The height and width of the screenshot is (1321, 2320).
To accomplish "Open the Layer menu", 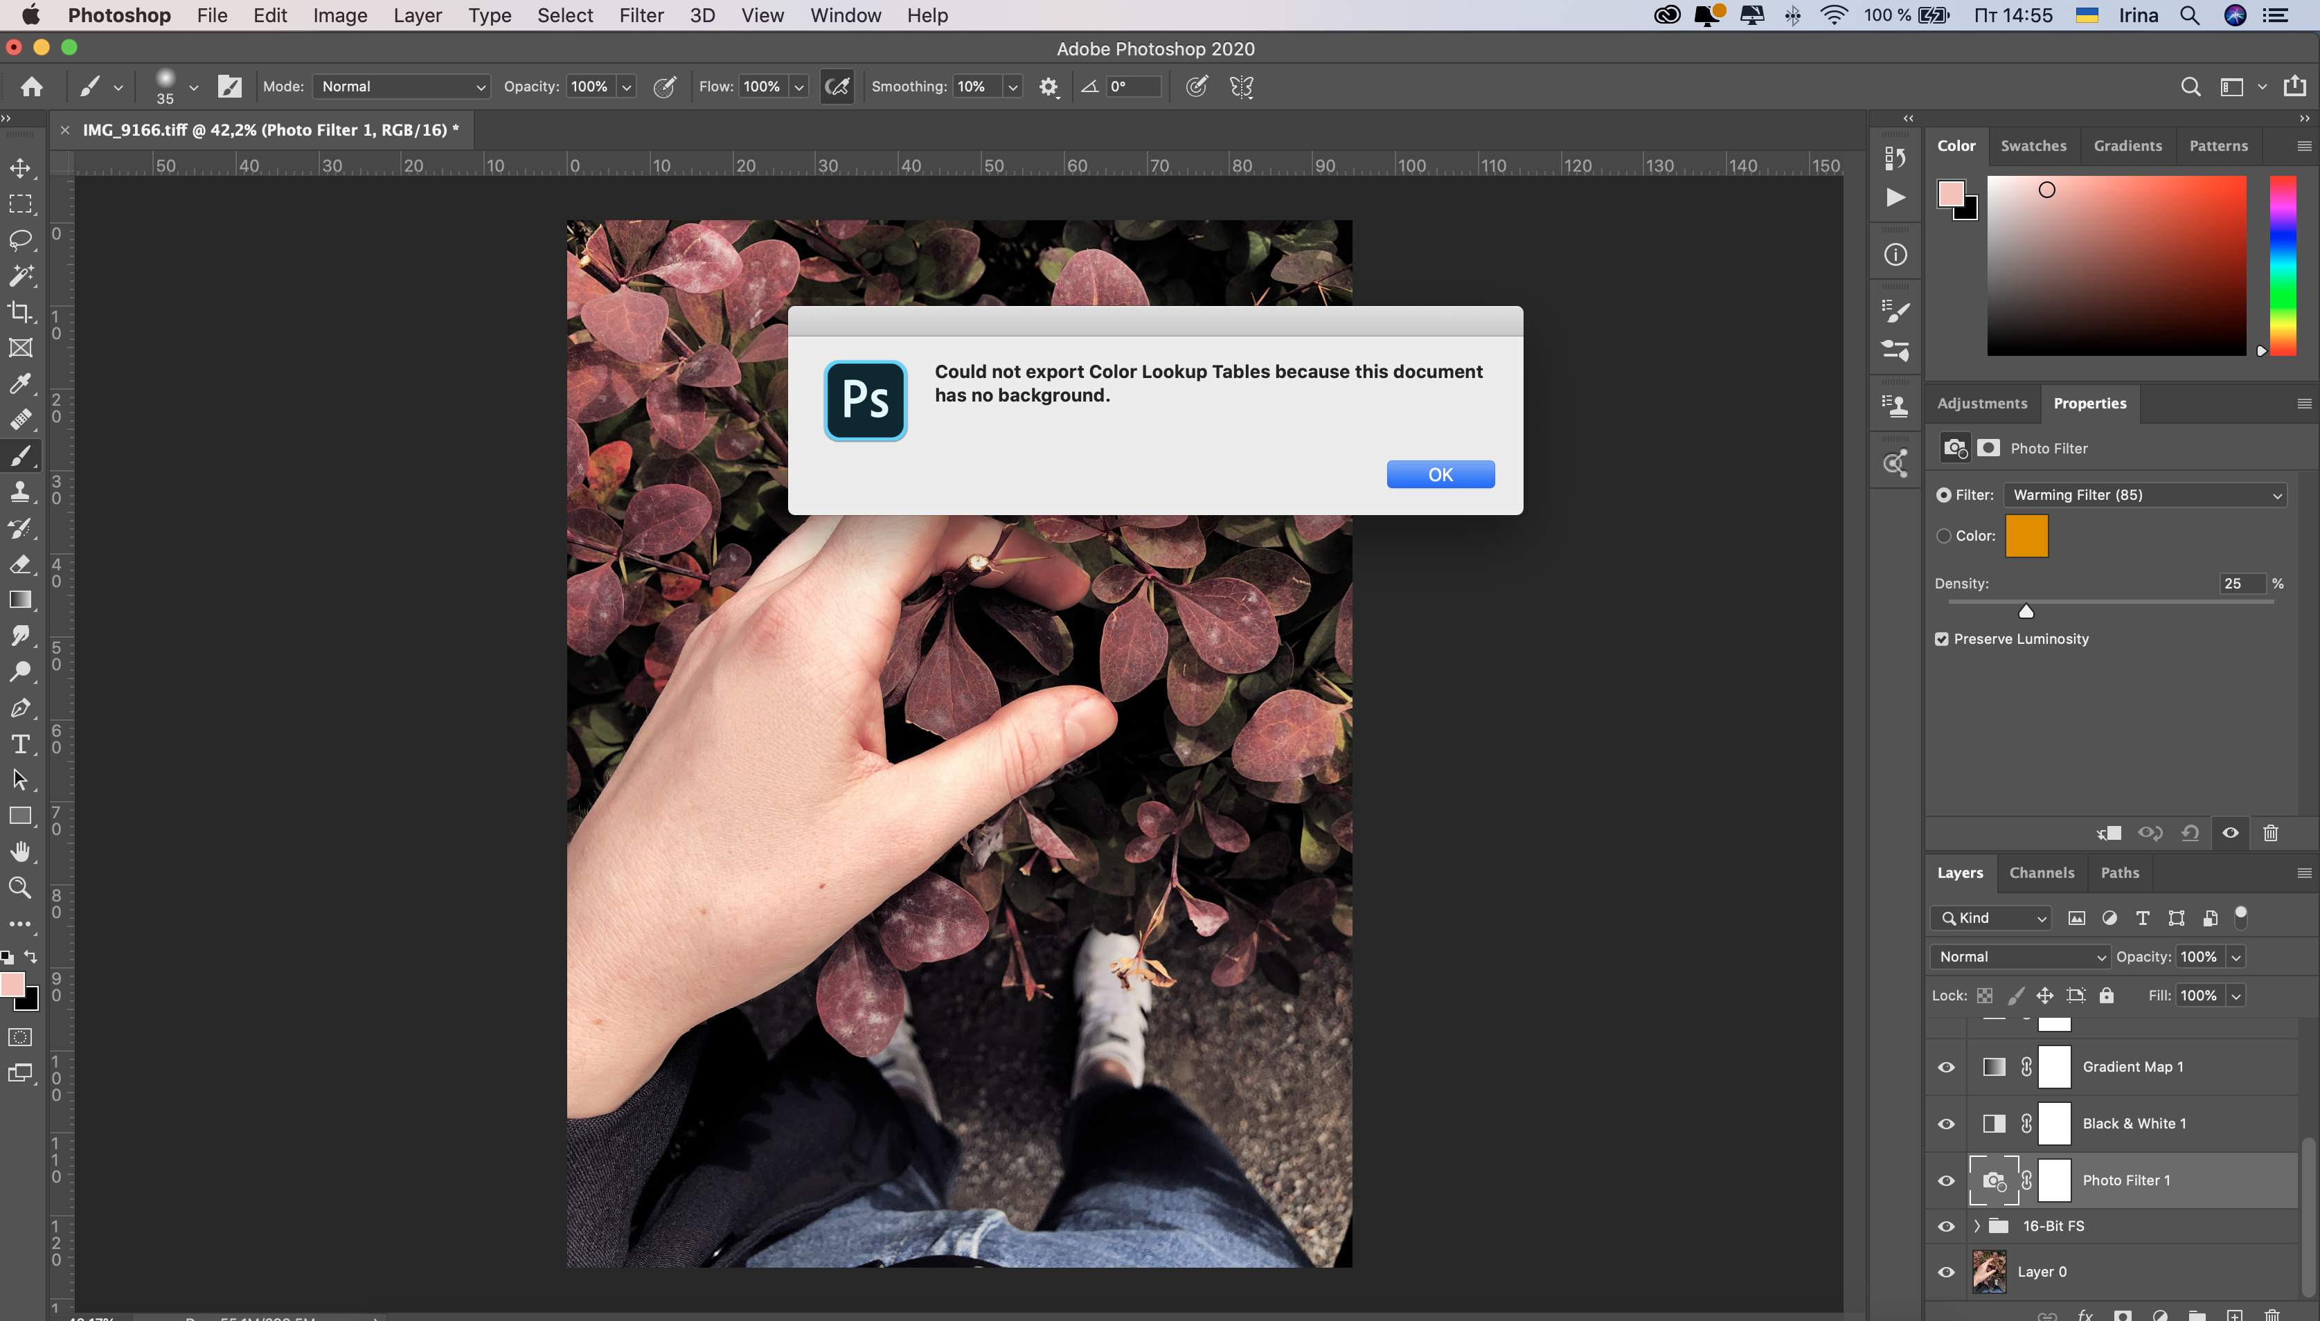I will (x=418, y=15).
